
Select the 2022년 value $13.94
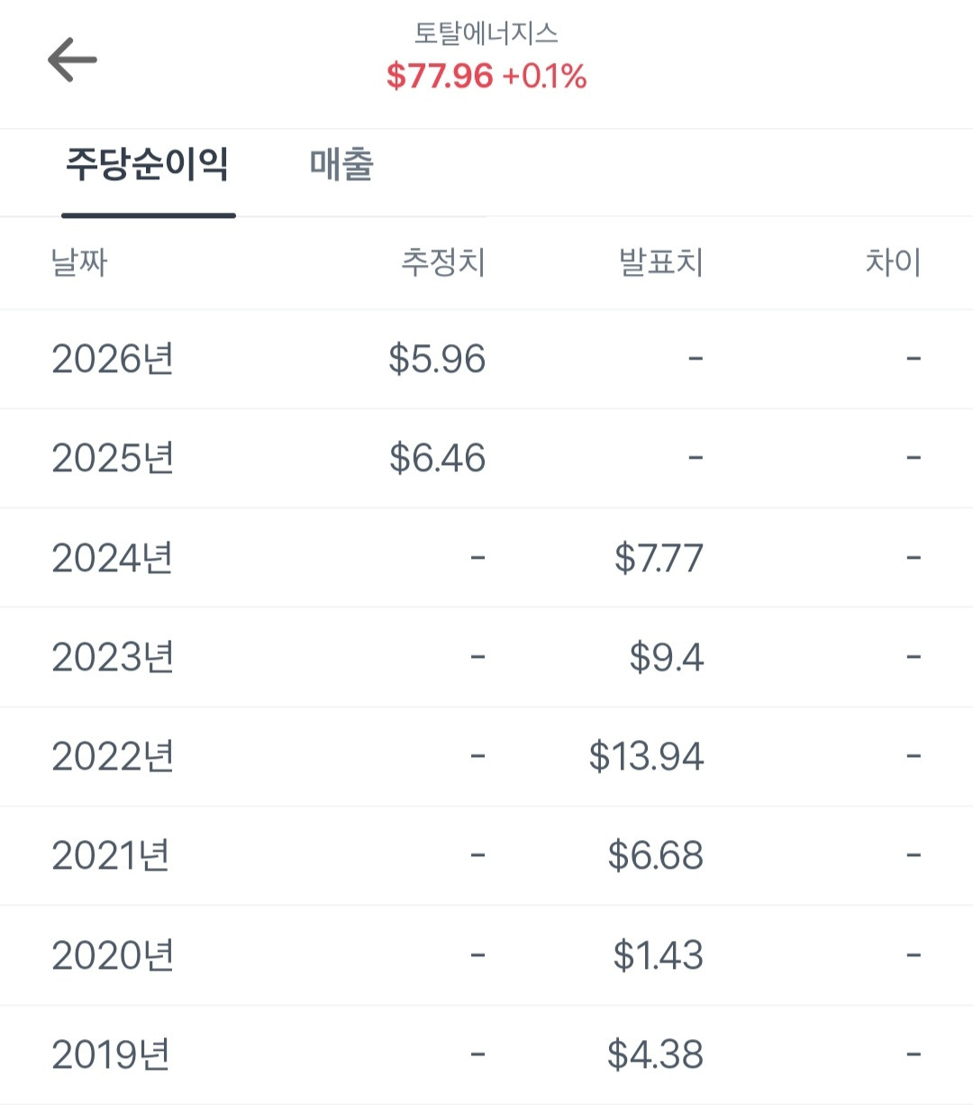pos(646,756)
